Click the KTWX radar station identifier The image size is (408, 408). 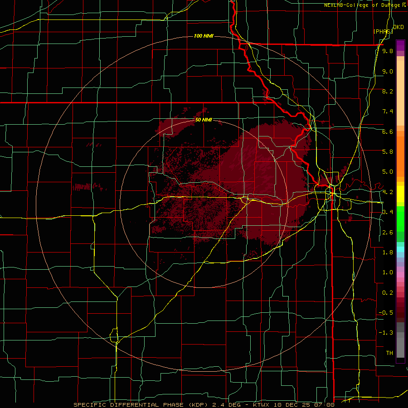(x=262, y=405)
